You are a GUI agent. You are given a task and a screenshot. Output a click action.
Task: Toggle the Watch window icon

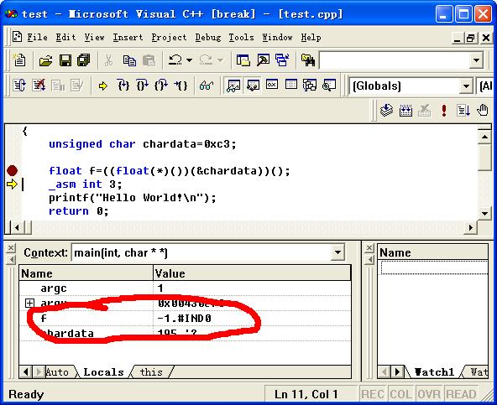tap(233, 86)
